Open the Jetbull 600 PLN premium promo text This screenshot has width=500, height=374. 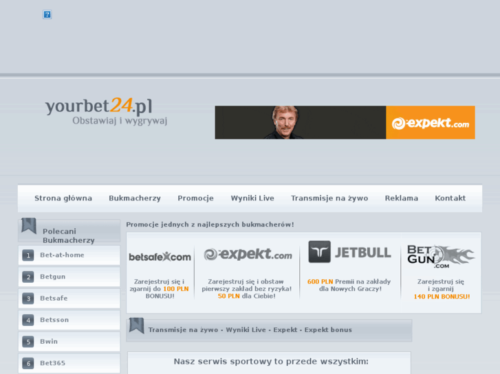[x=349, y=285]
